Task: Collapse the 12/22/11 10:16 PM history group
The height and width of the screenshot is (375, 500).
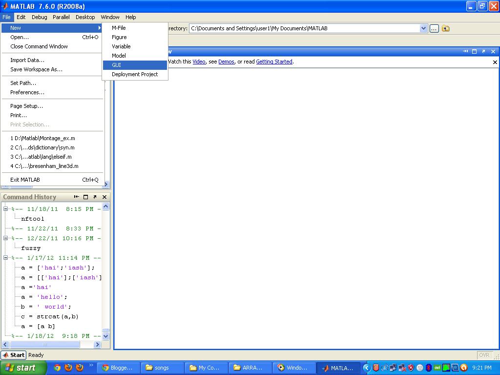Action: (x=5, y=238)
